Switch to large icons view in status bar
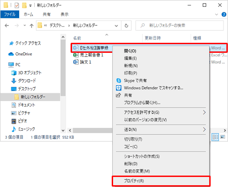228x187 pixels. [223, 137]
